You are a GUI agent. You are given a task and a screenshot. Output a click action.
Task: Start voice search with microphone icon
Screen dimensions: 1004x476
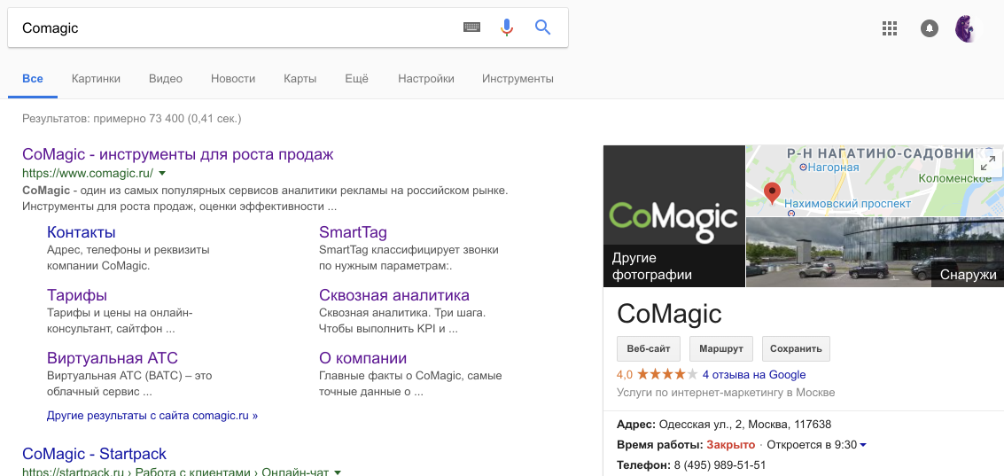(507, 27)
